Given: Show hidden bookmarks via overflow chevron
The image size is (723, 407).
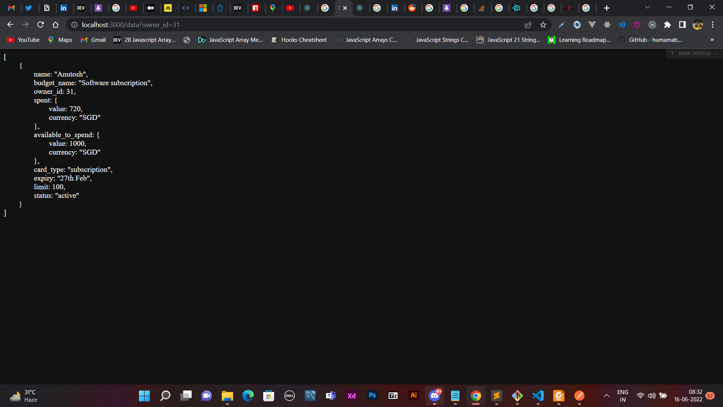Looking at the screenshot, I should pyautogui.click(x=712, y=40).
